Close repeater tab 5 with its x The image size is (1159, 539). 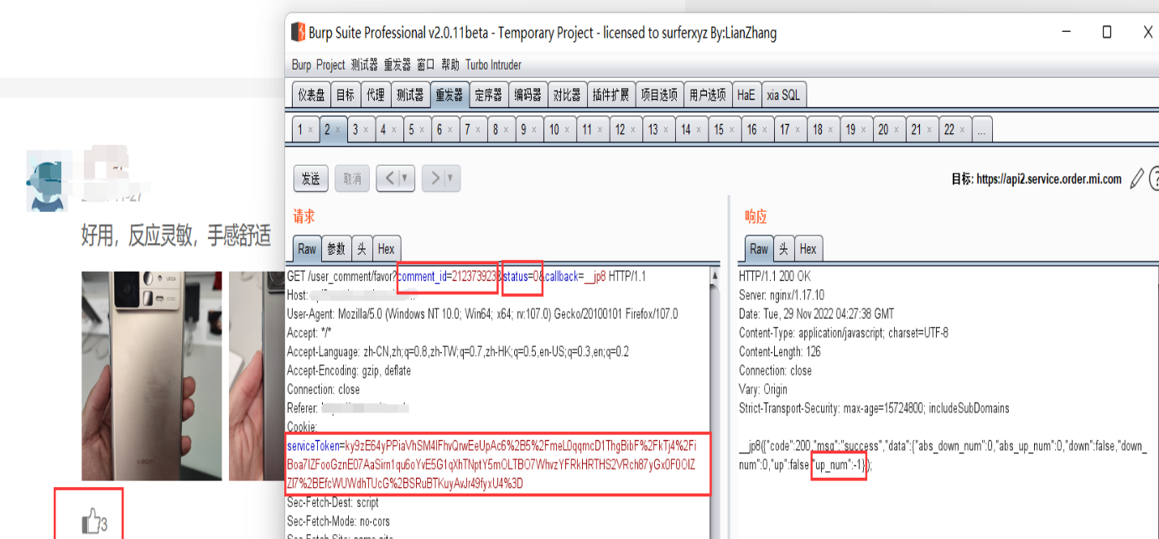tap(422, 130)
